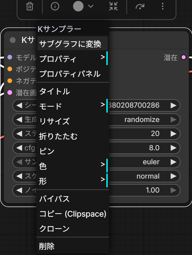Select サブグラフに変換 menu entry

(73, 44)
